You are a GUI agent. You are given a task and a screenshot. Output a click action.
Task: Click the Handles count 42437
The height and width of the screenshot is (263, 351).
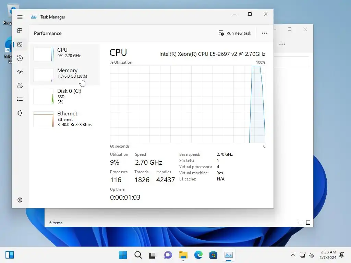[166, 180]
